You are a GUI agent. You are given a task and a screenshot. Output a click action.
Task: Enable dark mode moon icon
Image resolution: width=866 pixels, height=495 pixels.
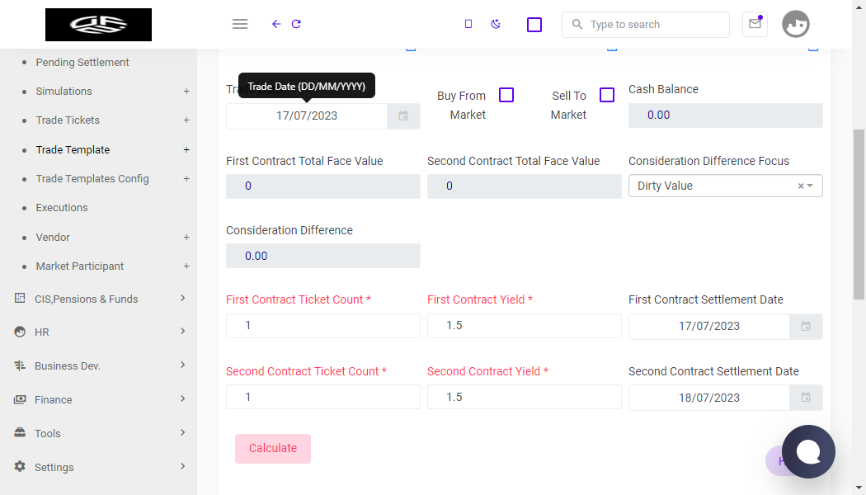(496, 24)
